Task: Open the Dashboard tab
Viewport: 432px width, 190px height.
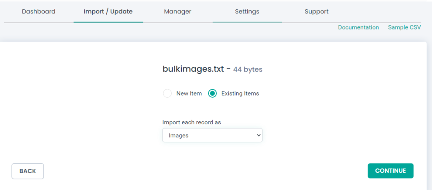Action: (x=38, y=11)
